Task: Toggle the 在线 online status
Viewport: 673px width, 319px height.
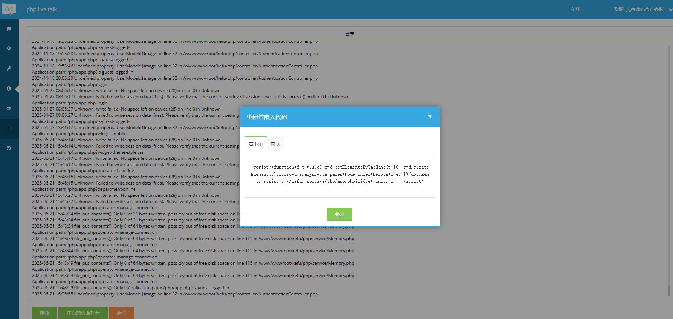Action: point(575,9)
